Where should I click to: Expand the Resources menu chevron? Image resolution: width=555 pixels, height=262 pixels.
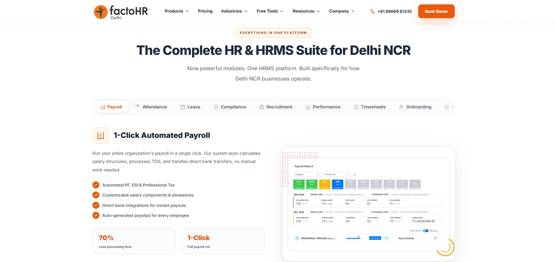(x=318, y=11)
